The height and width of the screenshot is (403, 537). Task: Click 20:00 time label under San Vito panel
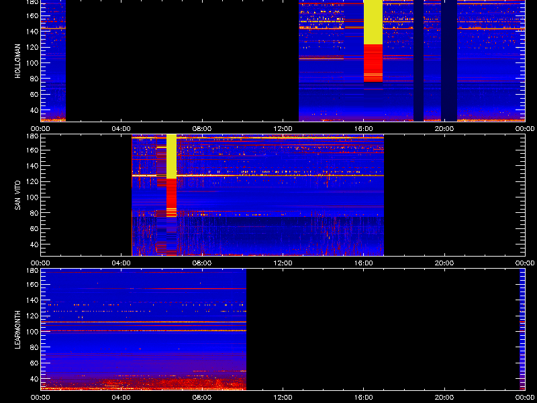(x=444, y=263)
